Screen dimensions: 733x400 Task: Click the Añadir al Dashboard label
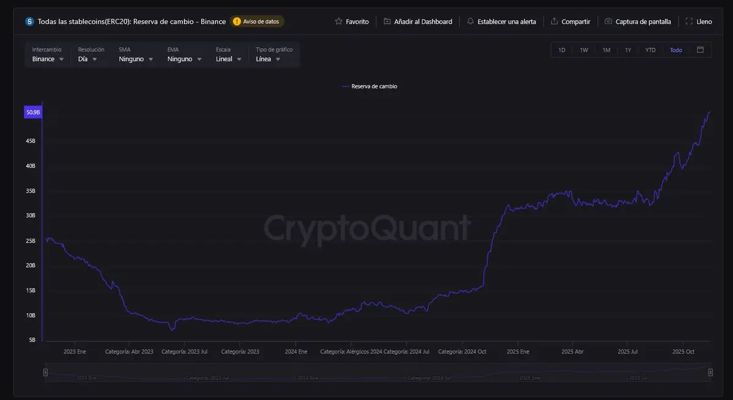[x=423, y=21]
